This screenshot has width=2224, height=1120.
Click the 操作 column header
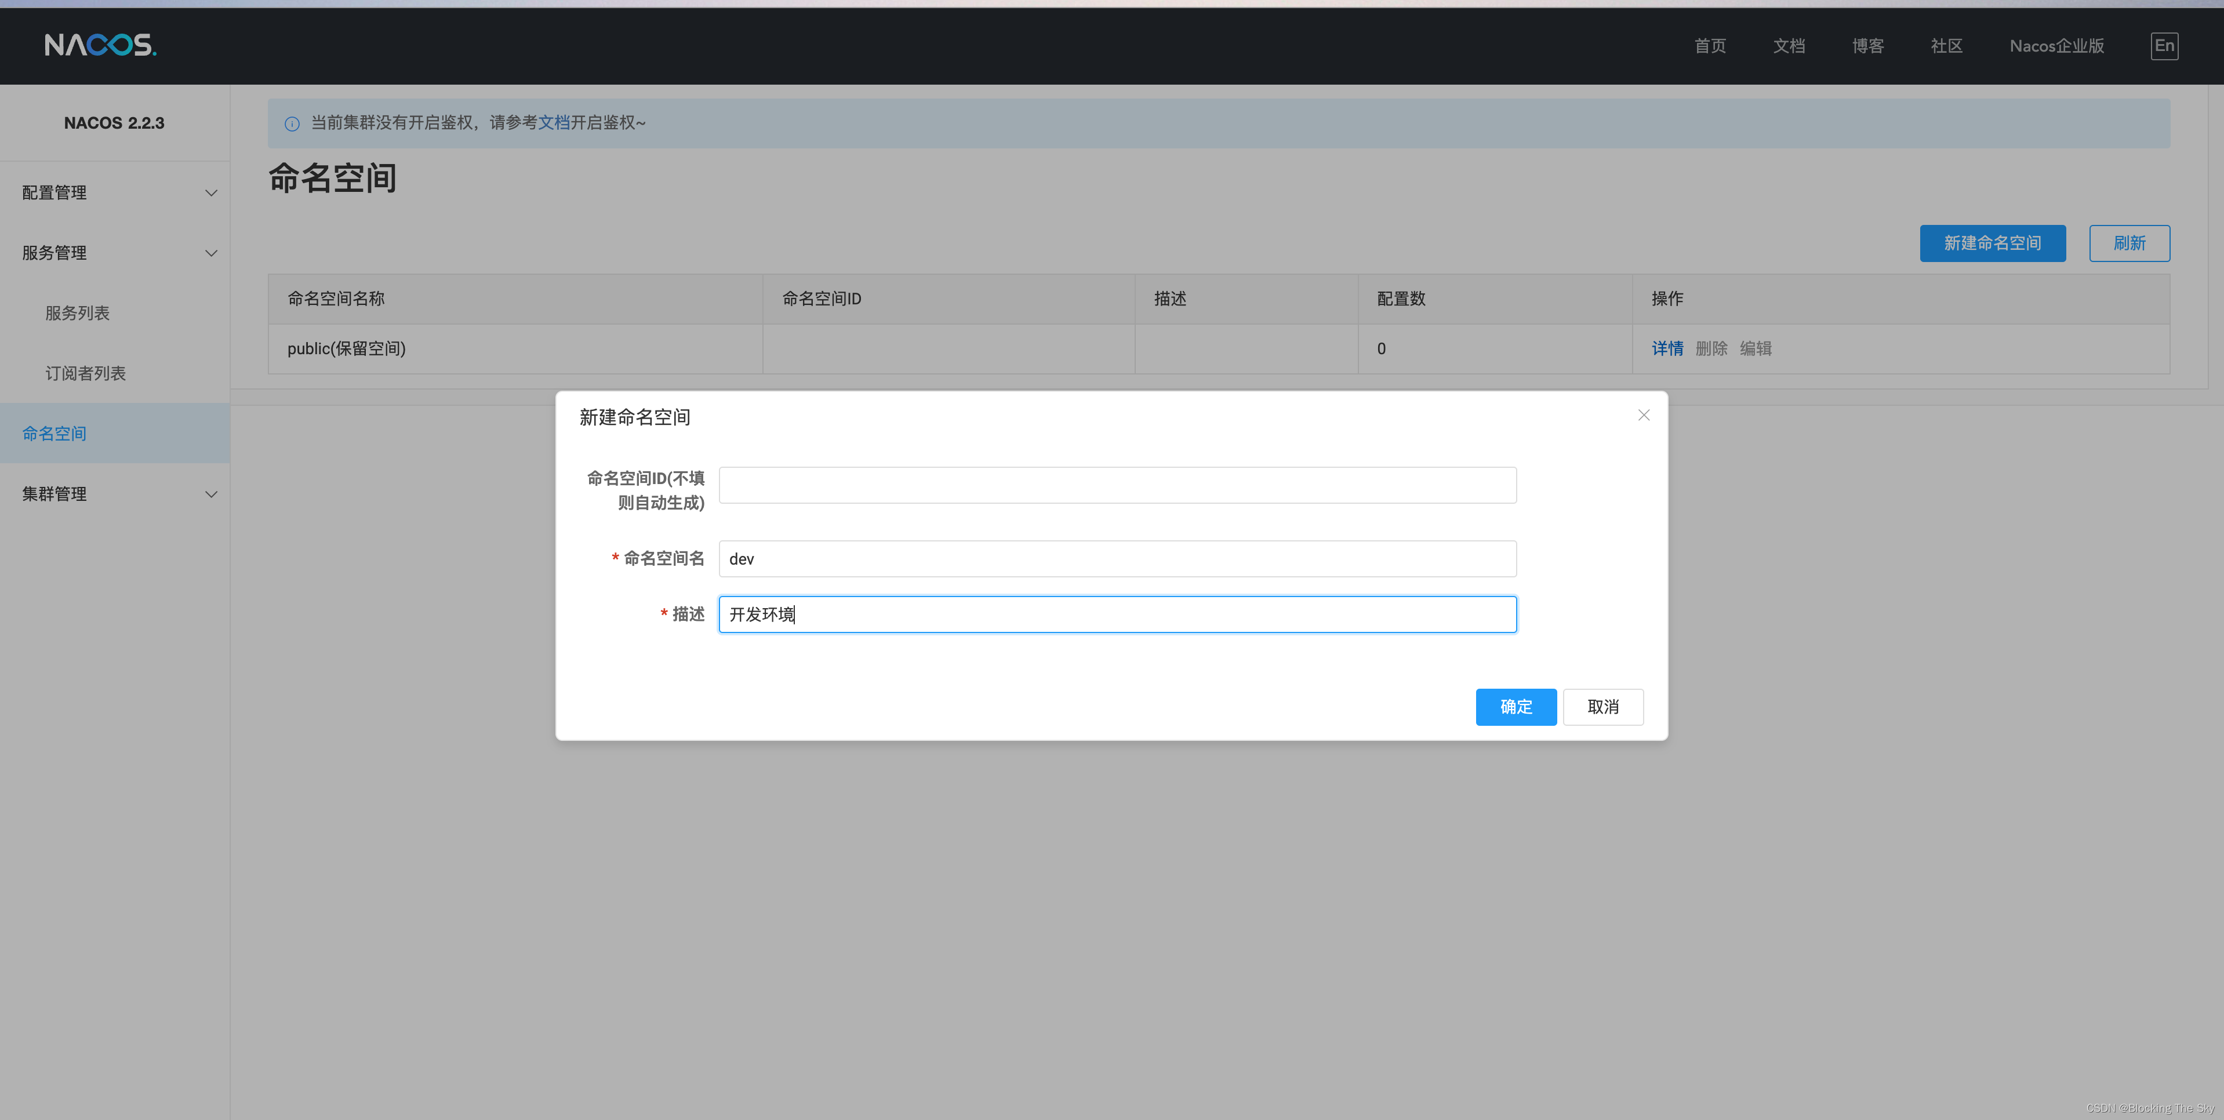(1900, 299)
